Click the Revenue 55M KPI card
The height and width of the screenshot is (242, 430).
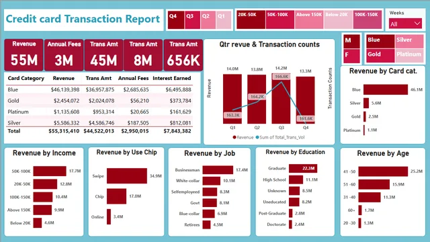pos(24,55)
